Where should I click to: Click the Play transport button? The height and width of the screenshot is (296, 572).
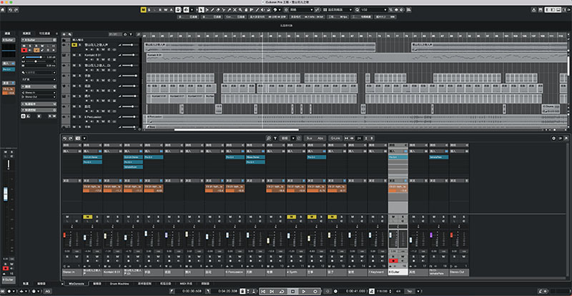(303, 291)
